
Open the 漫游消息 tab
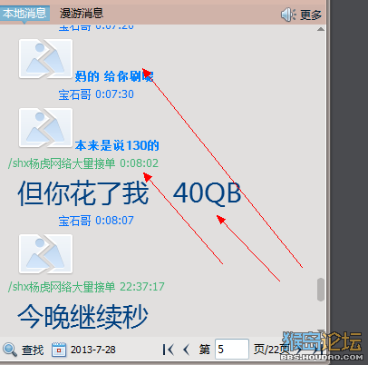(x=82, y=14)
